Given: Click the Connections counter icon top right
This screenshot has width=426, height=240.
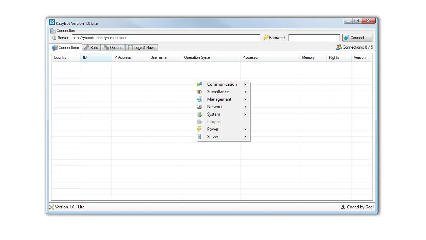Looking at the screenshot, I should point(339,48).
